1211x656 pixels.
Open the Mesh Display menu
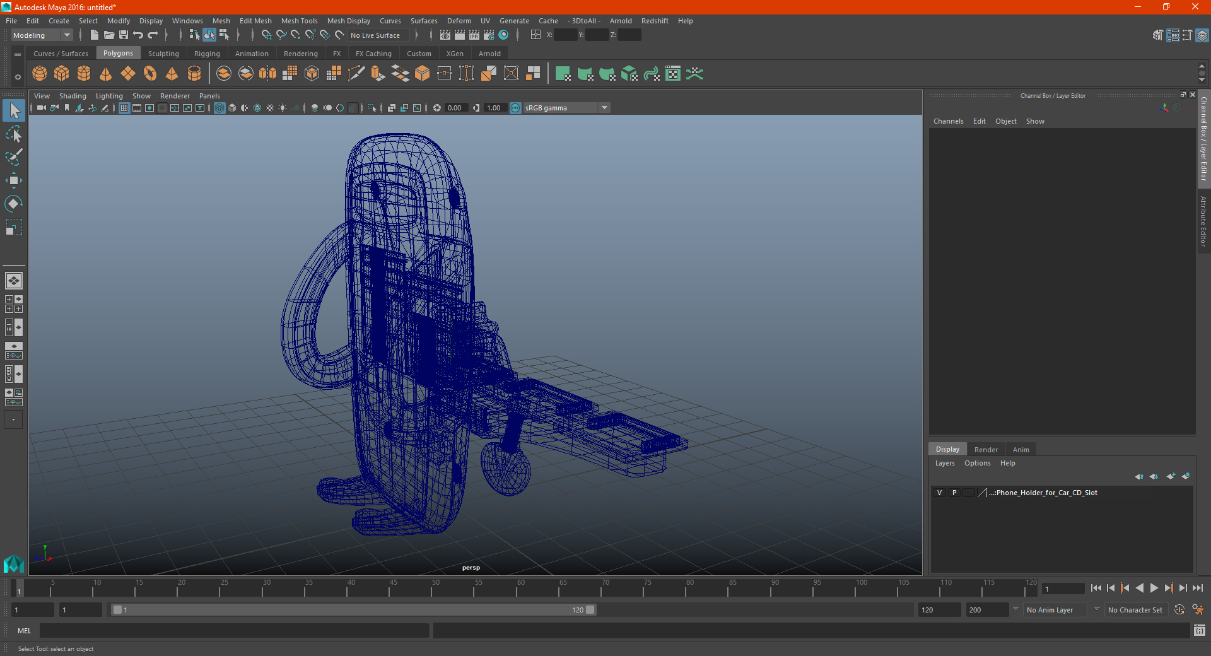coord(349,21)
